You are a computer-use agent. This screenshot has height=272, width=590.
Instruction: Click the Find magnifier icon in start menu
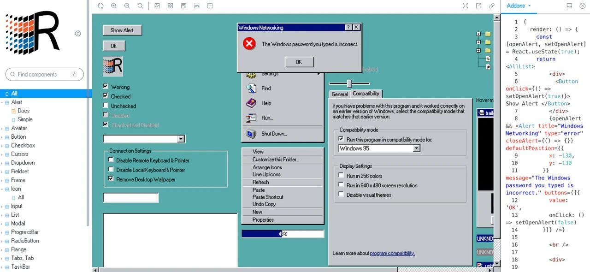251,89
